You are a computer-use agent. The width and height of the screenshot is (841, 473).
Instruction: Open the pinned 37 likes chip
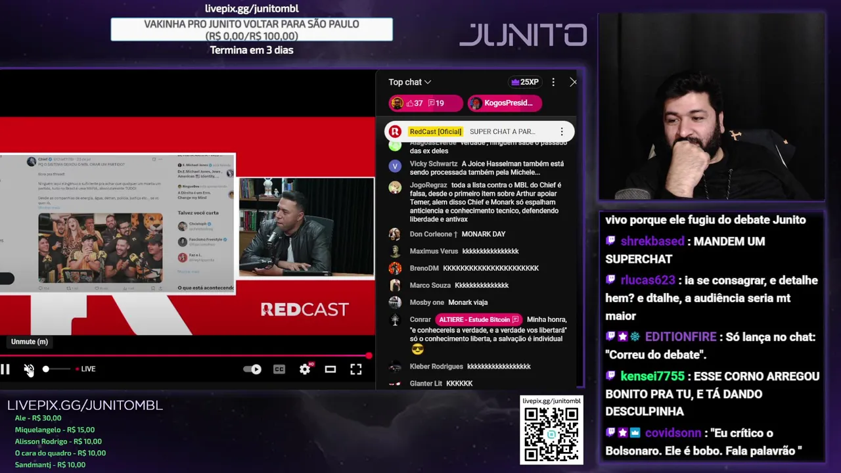(425, 103)
